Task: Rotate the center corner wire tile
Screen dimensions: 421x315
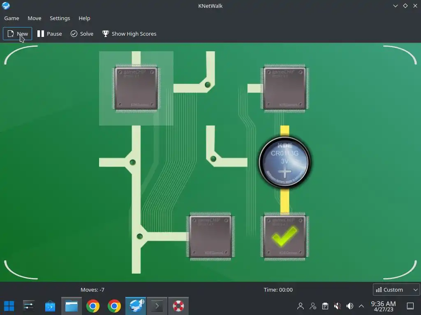Action: point(210,162)
